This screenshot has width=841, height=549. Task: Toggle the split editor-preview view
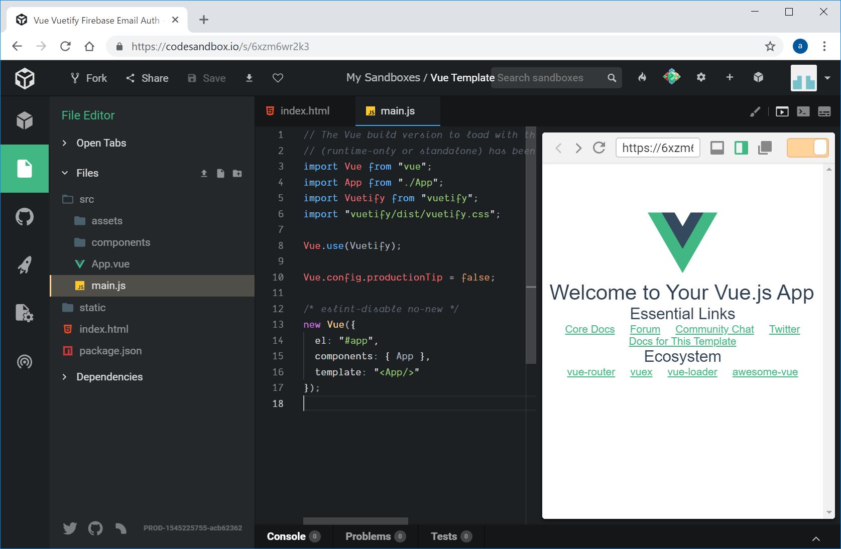click(741, 148)
